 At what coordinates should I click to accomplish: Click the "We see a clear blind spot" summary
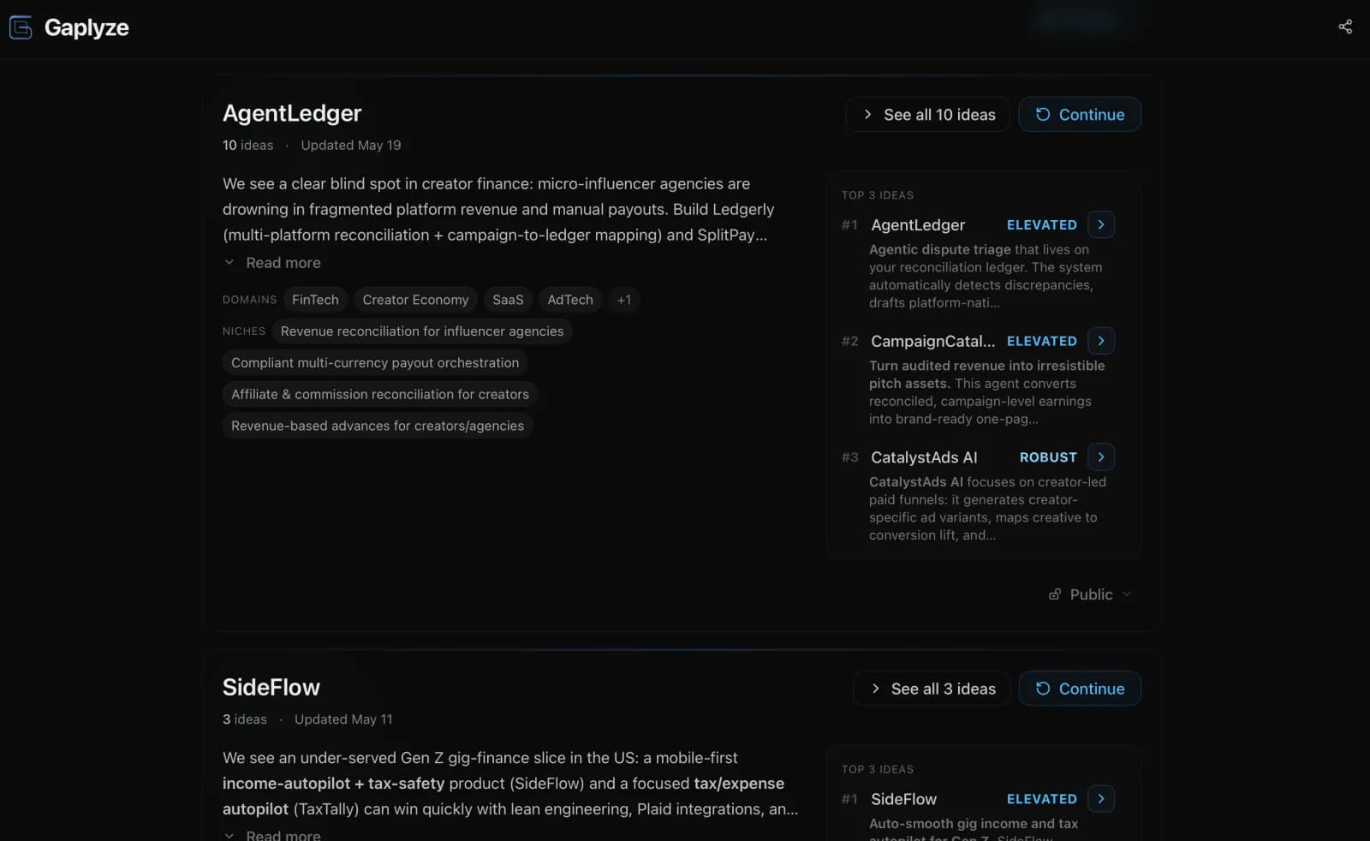498,209
